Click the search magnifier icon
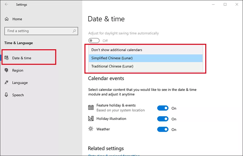The image size is (243, 156). [x=74, y=31]
